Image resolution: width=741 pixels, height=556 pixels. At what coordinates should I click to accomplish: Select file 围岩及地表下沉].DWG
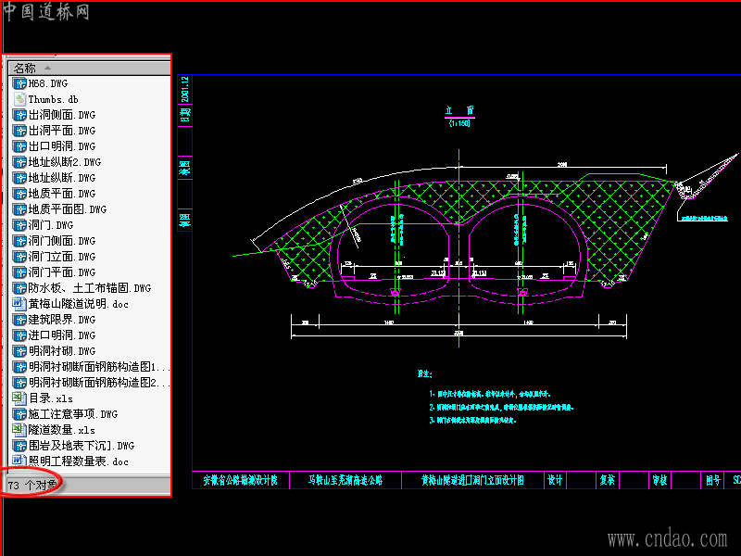pyautogui.click(x=82, y=446)
